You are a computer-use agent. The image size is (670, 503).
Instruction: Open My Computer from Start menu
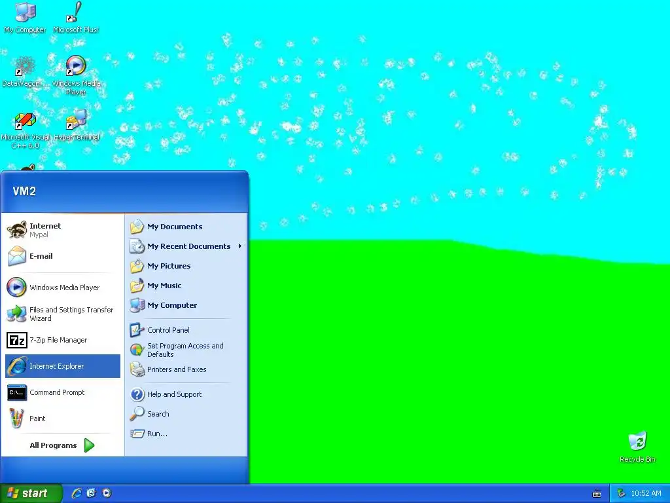[x=186, y=305]
